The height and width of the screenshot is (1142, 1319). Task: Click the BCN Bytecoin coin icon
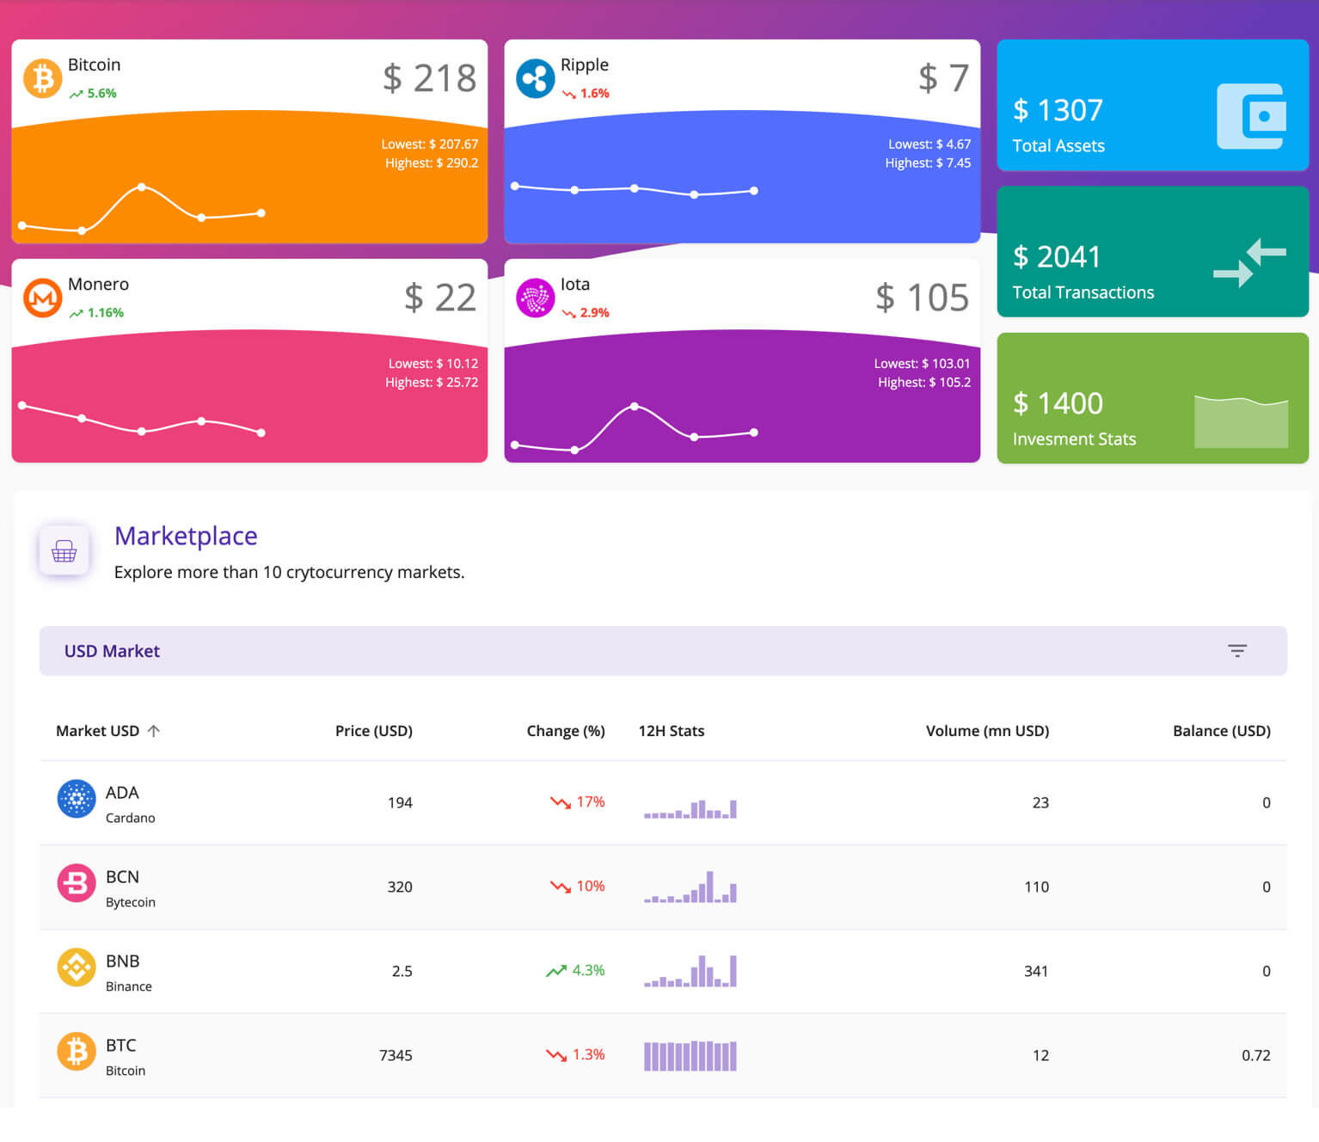[77, 883]
